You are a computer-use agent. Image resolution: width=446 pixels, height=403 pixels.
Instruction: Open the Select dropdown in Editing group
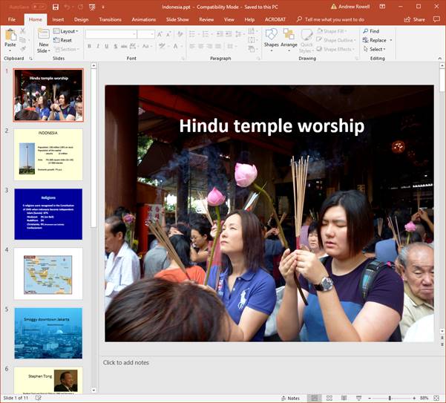click(377, 49)
